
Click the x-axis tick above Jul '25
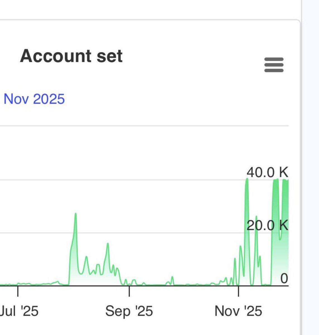click(18, 291)
